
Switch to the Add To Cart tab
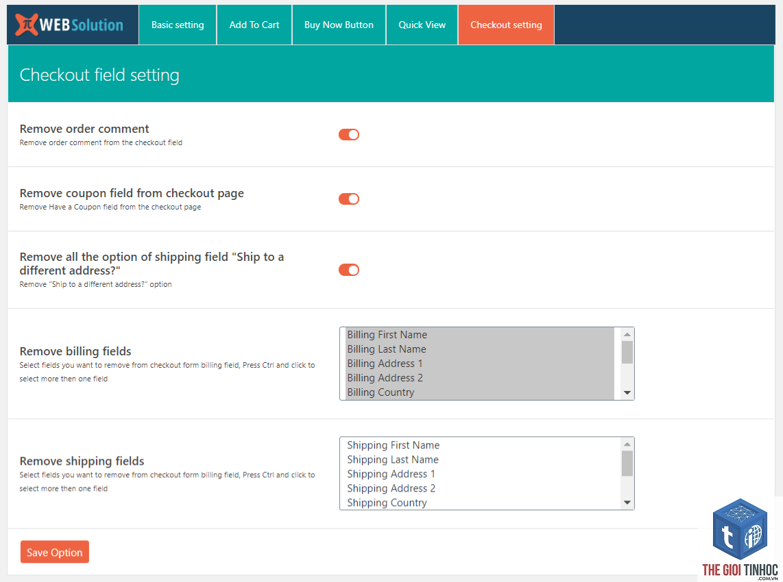pyautogui.click(x=254, y=25)
